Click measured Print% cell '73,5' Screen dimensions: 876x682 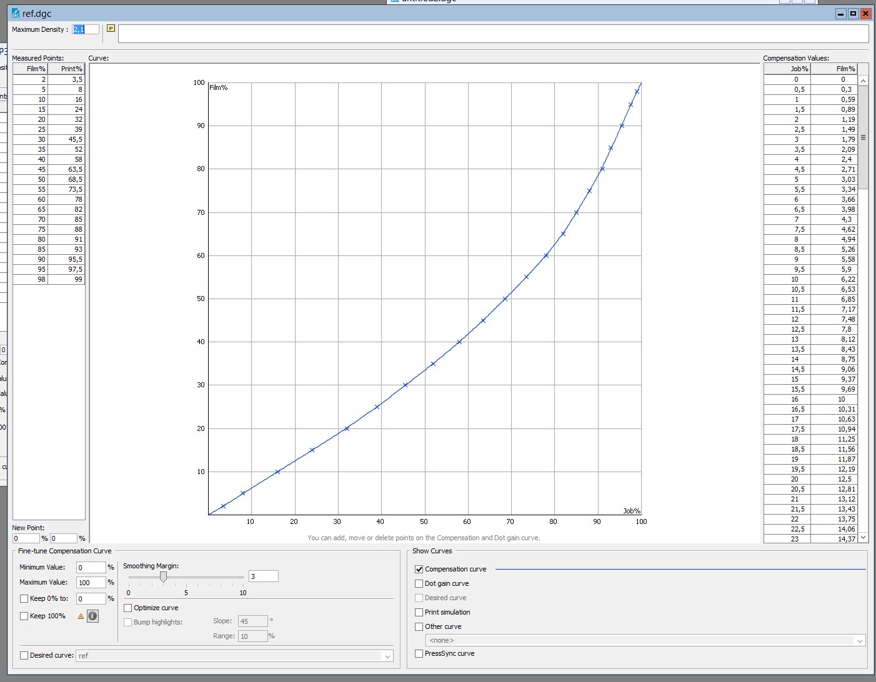coord(66,189)
